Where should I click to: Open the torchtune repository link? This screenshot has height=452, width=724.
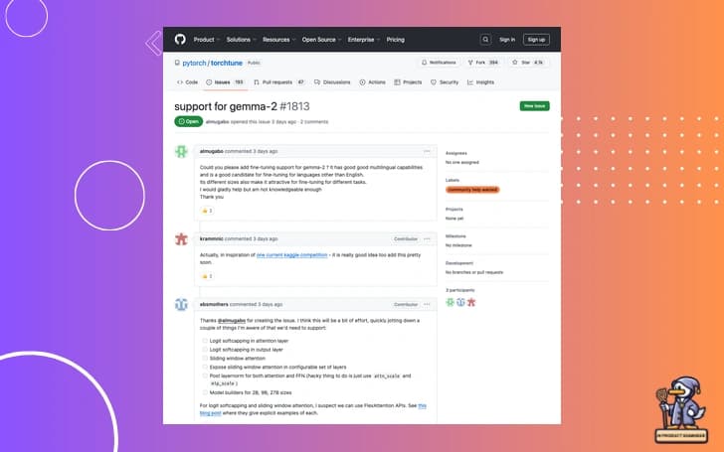[x=227, y=63]
